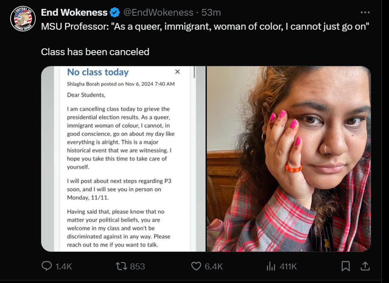Click the 'MSU Professor' tweet text
Screen dimensions: 389x283
point(205,27)
